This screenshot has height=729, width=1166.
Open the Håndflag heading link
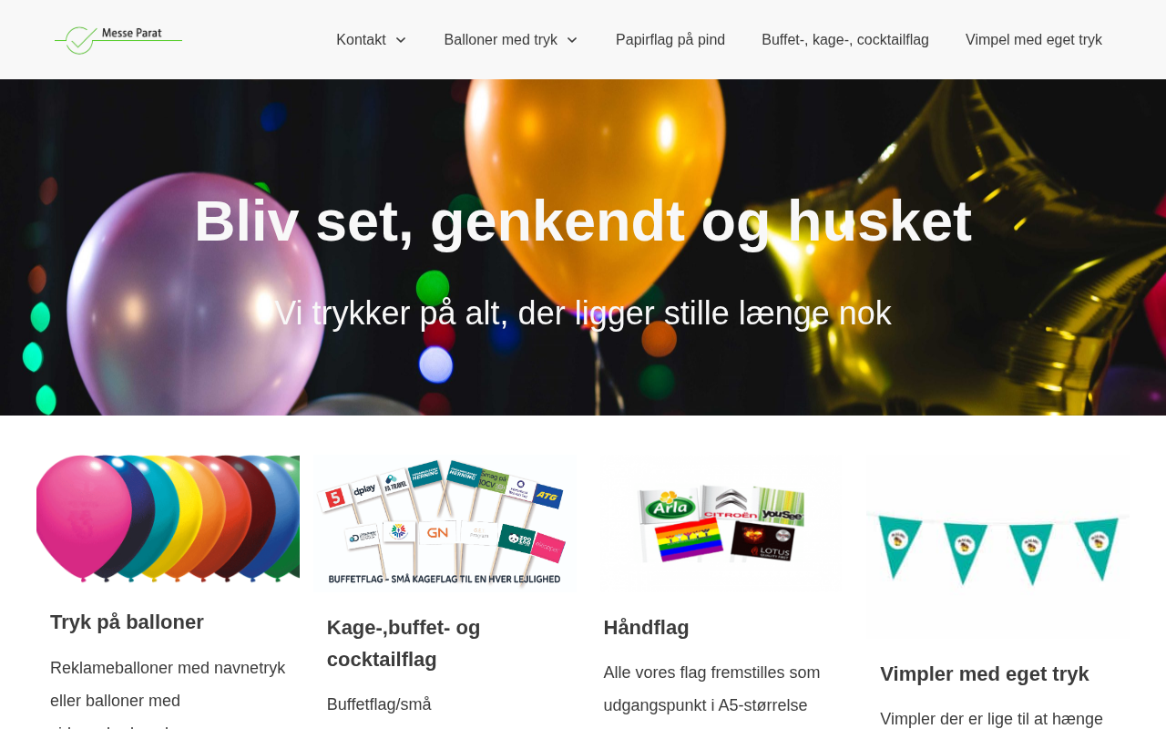646,628
